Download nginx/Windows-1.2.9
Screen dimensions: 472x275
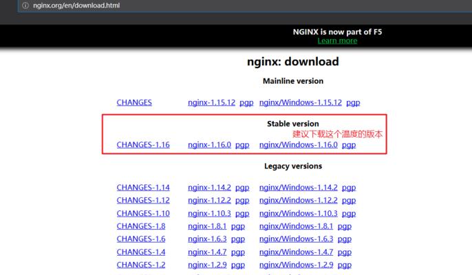tap(296, 265)
